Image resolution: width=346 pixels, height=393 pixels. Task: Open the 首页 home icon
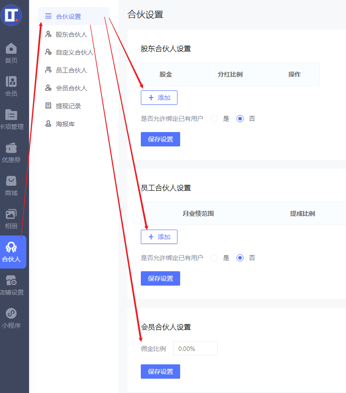click(11, 48)
